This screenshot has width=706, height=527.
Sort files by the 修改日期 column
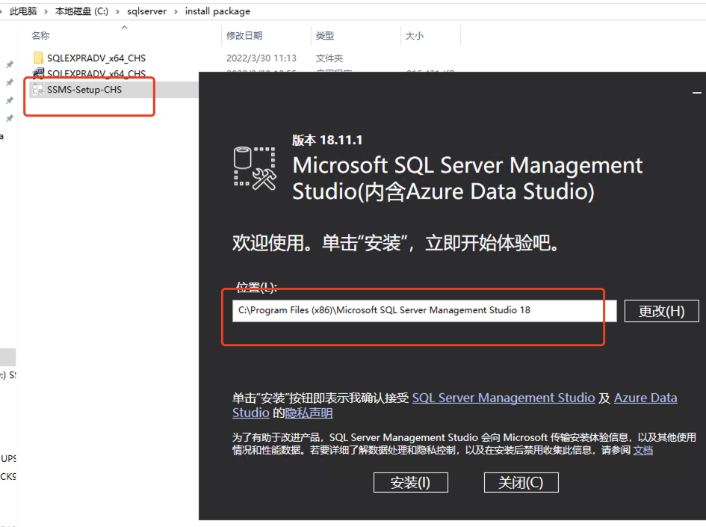tap(244, 36)
